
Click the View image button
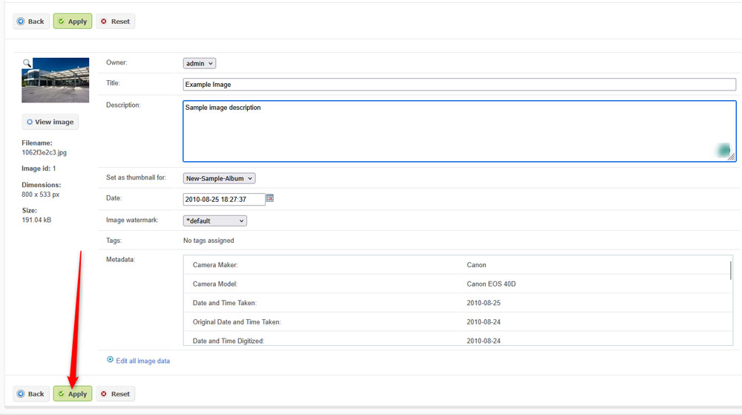coord(50,122)
